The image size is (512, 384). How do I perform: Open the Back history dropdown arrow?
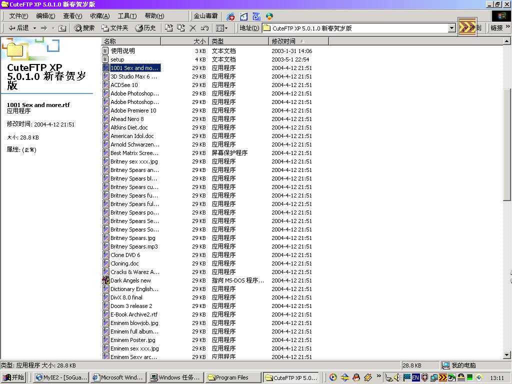[x=34, y=28]
